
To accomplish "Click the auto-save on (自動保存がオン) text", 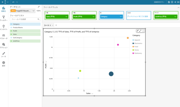I will tap(159, 2).
